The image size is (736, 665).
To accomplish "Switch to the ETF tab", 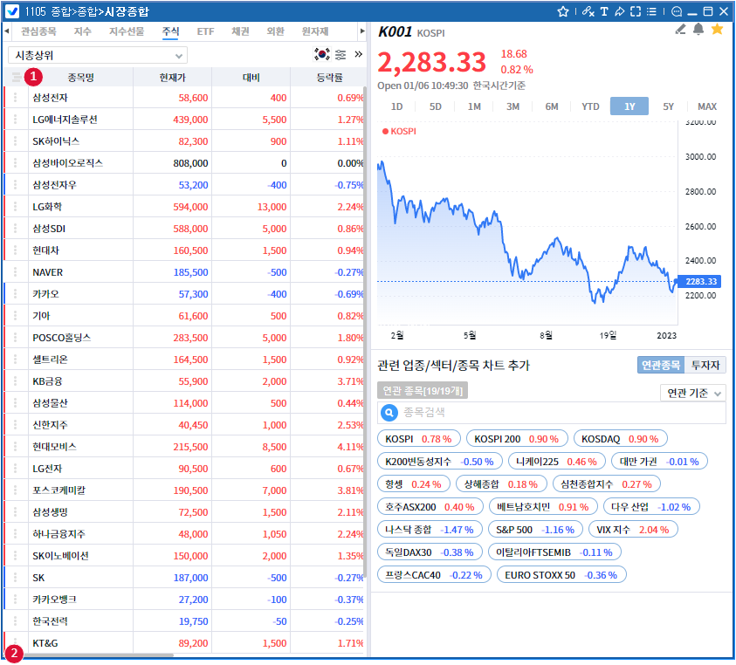I will click(205, 31).
